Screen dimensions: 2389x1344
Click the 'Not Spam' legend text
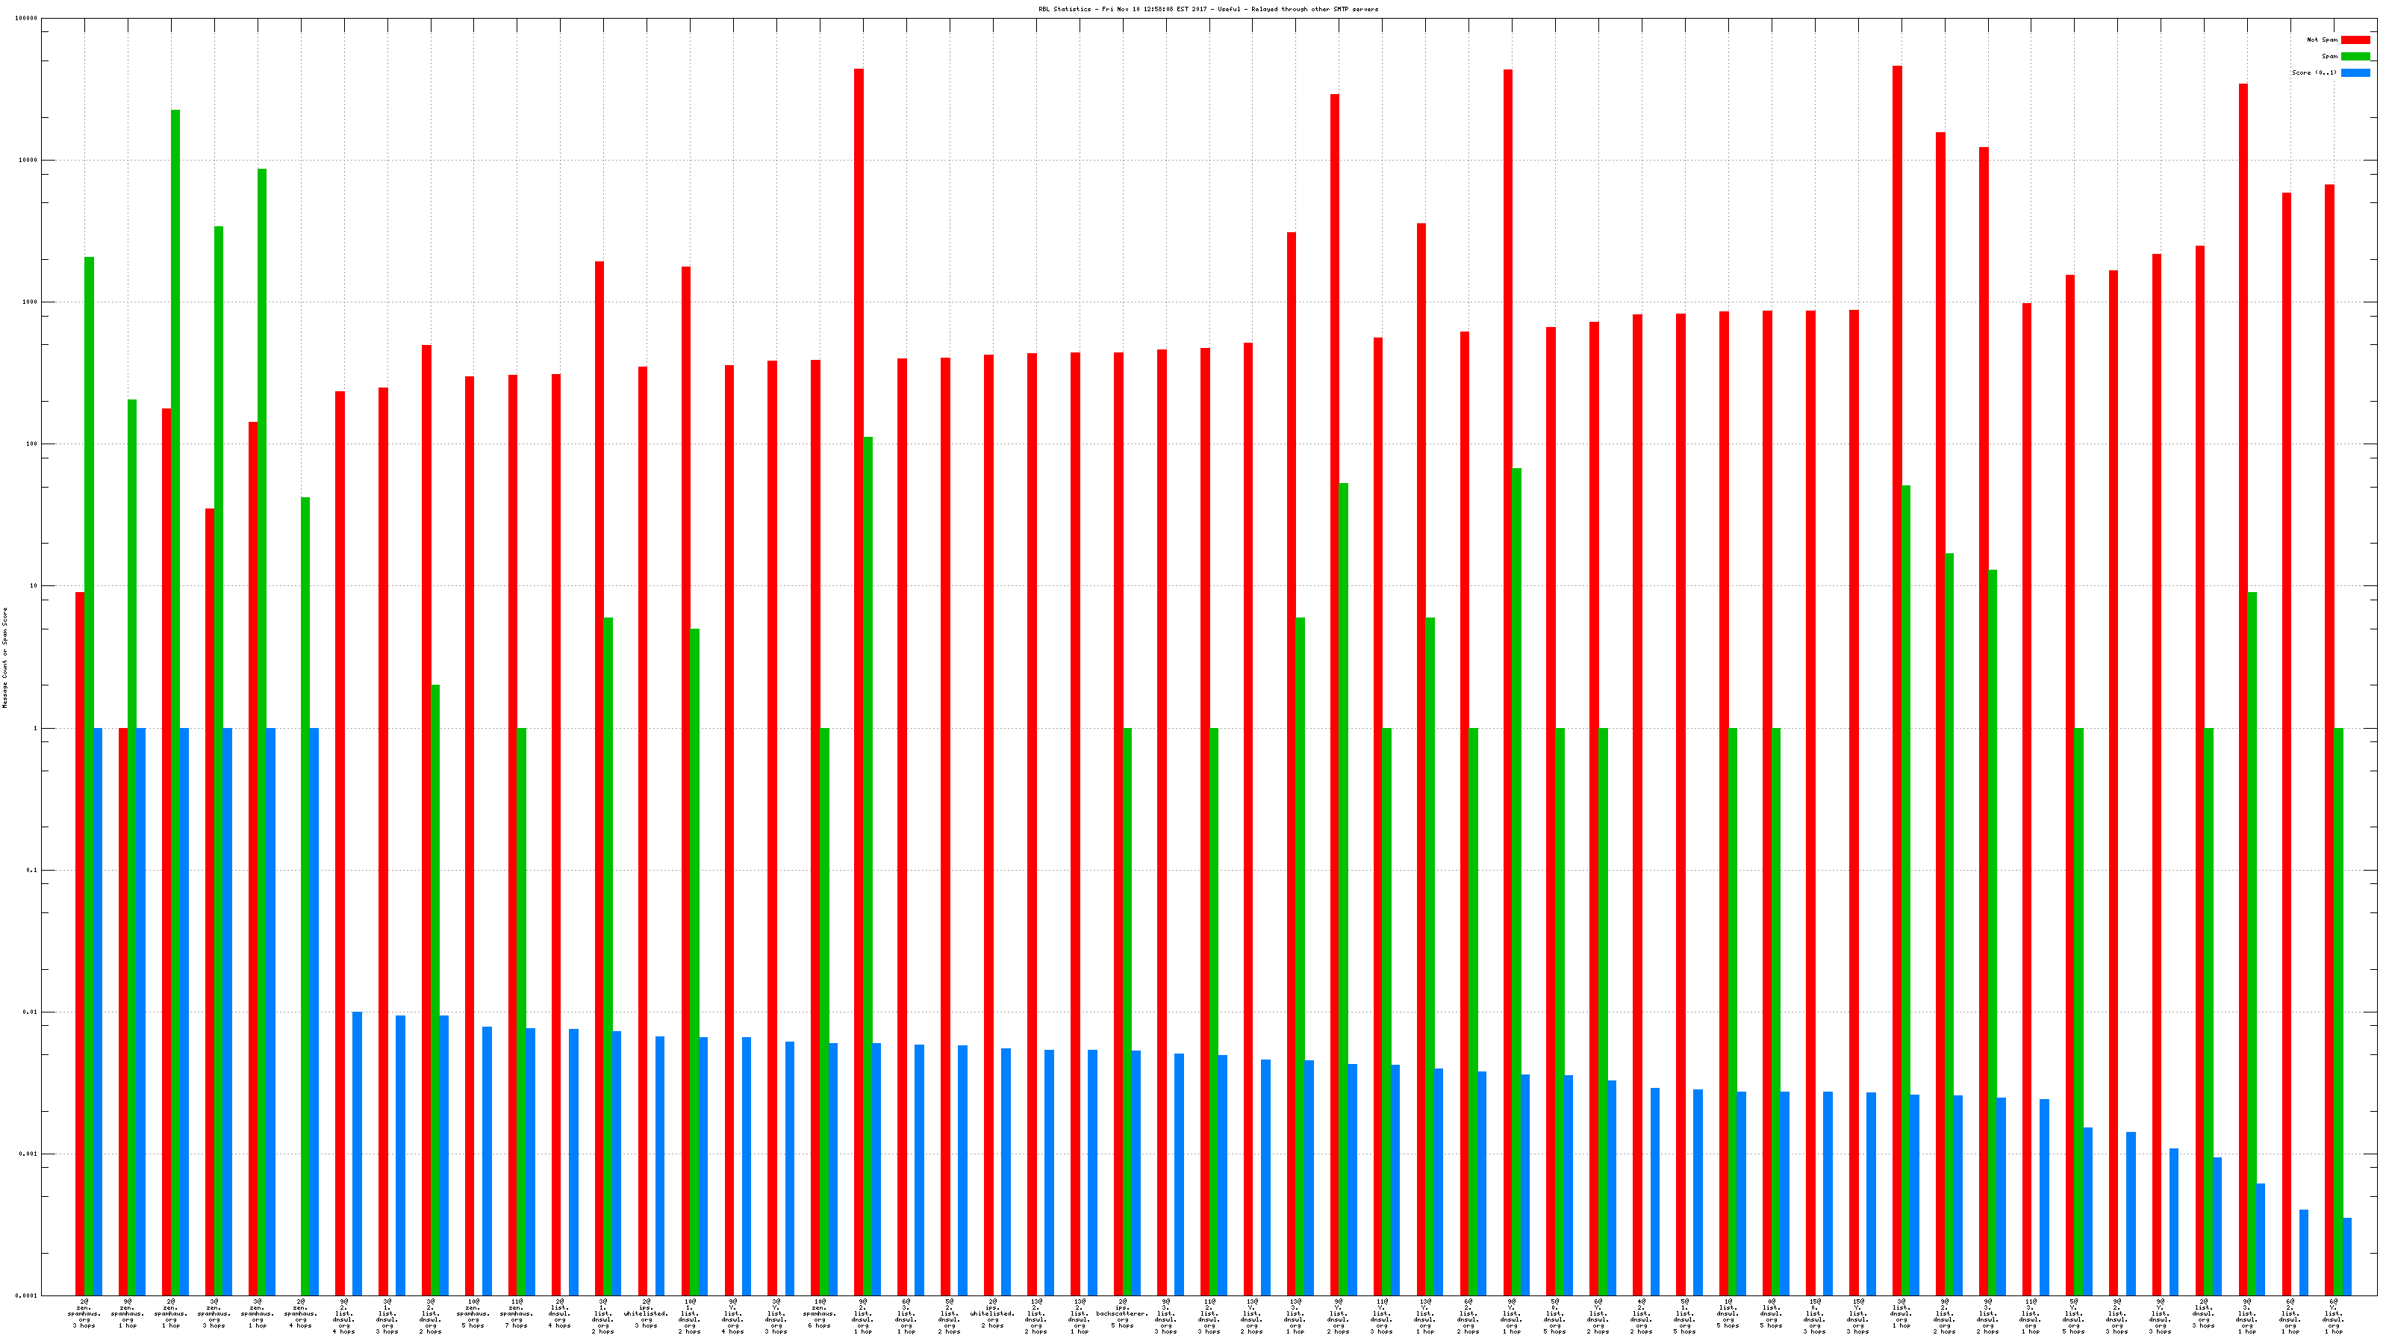2321,40
